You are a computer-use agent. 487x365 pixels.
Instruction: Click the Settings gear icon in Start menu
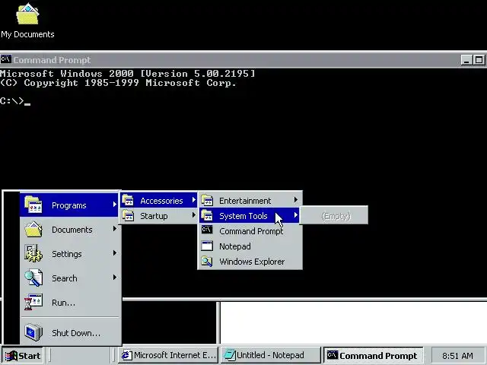pyautogui.click(x=33, y=253)
